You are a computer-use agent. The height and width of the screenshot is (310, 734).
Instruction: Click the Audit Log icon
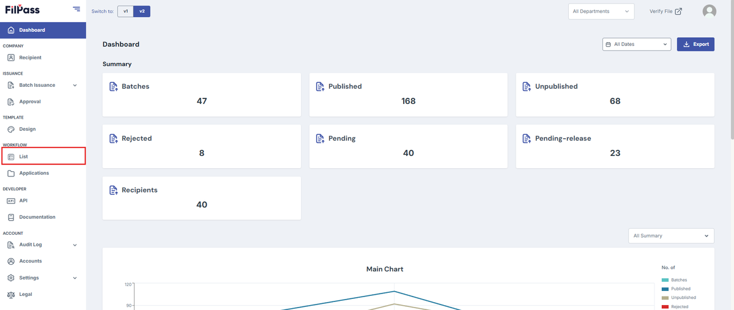(x=11, y=245)
